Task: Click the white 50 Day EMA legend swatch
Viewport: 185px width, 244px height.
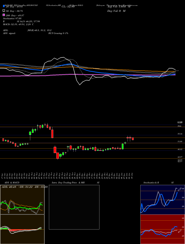Action: [x=4, y=11]
